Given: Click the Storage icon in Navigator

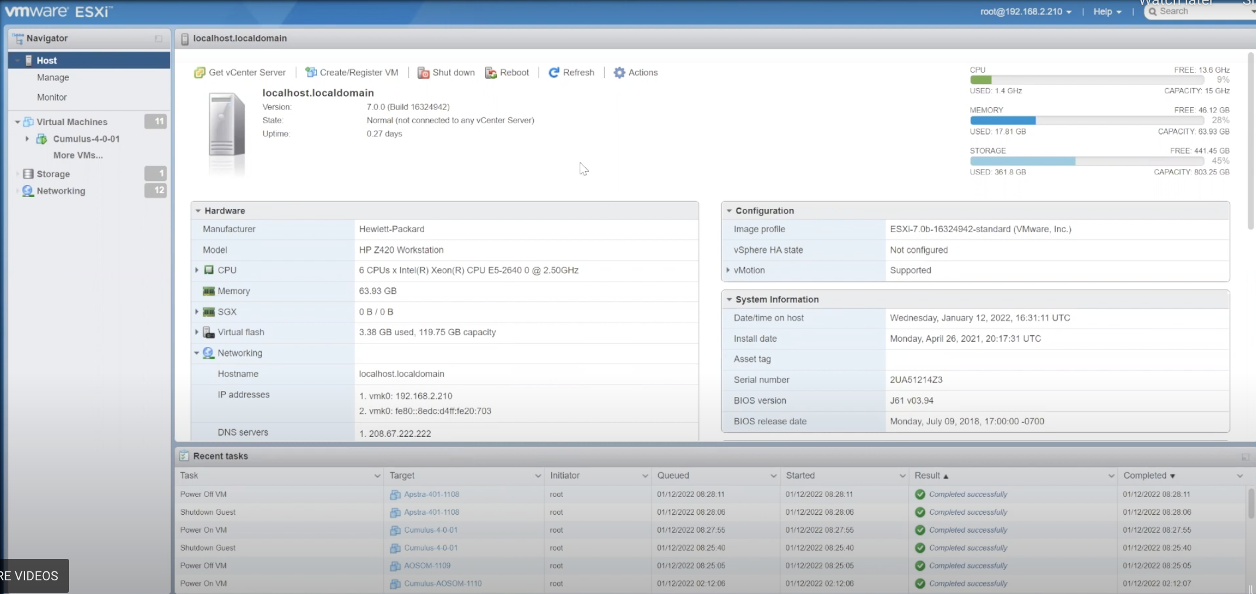Looking at the screenshot, I should pos(28,174).
